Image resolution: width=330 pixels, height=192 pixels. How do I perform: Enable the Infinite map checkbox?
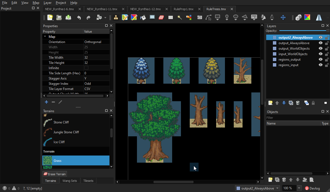coord(86,68)
